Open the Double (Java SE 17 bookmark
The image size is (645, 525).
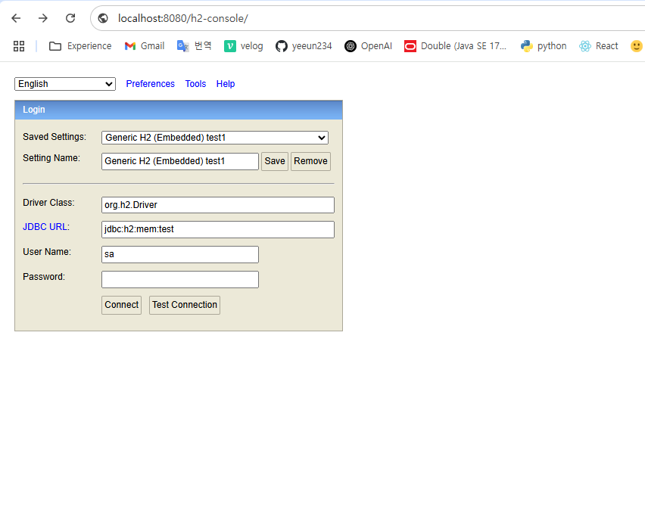point(456,46)
